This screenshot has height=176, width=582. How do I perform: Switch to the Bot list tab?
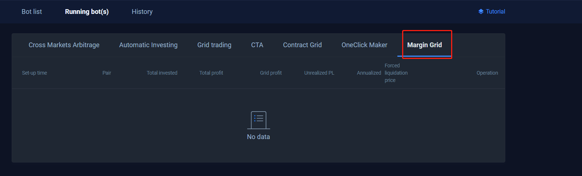point(32,12)
